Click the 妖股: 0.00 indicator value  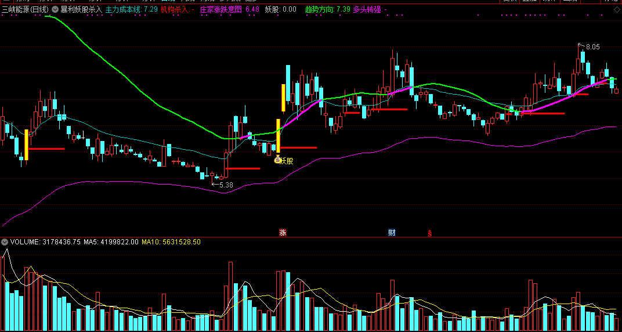click(x=280, y=9)
